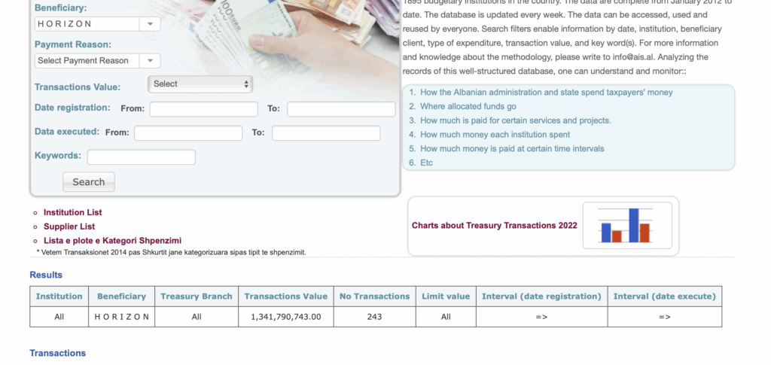Click the Data executed From field
This screenshot has width=771, height=365.
tap(188, 133)
